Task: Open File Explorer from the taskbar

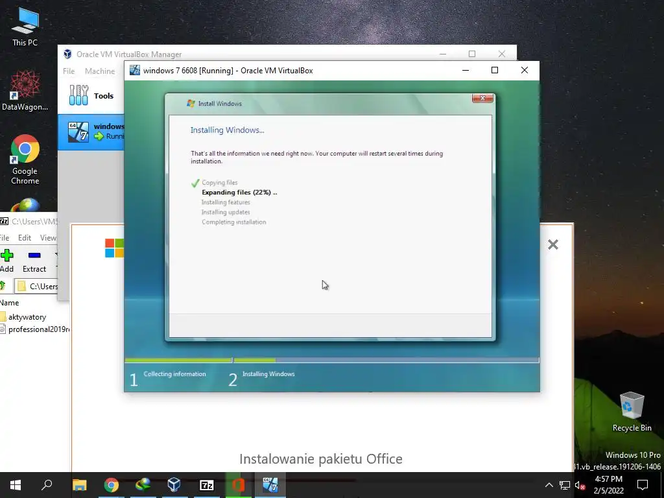Action: 80,485
